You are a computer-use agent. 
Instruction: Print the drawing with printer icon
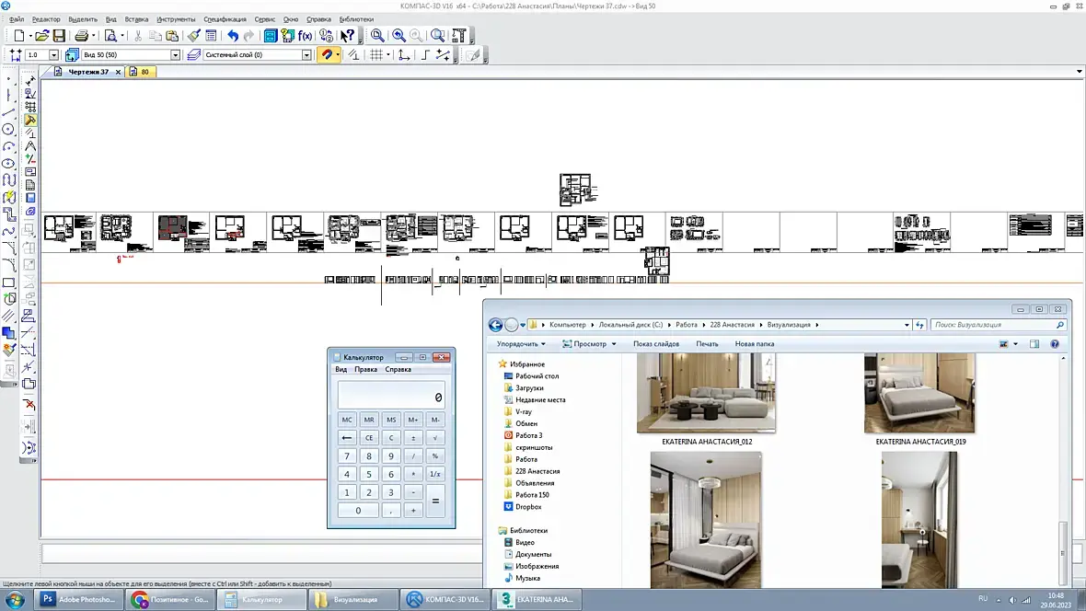point(82,35)
